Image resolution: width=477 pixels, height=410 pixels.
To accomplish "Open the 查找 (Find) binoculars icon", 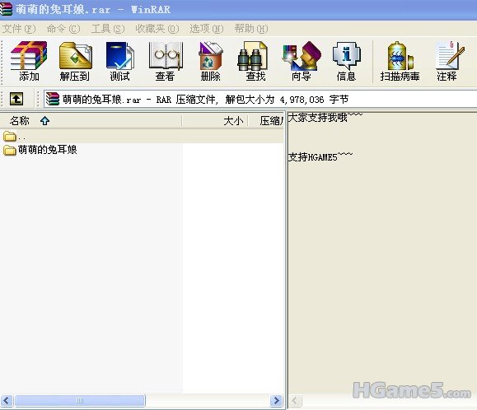I will pyautogui.click(x=255, y=62).
